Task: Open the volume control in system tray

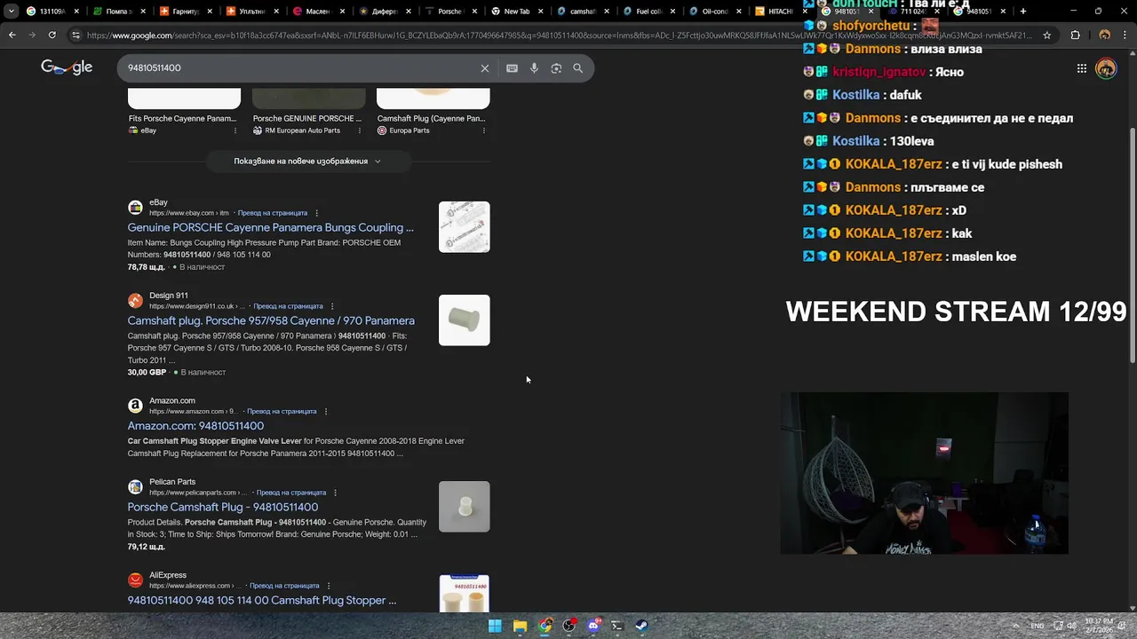Action: click(1072, 626)
